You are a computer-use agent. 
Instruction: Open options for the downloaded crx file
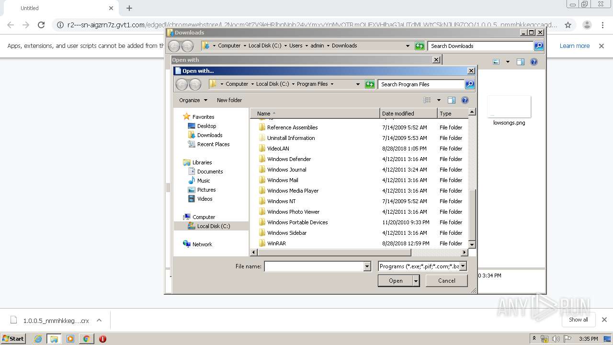tap(99, 321)
